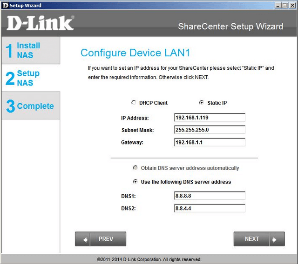This screenshot has width=298, height=264.
Task: Click the DNS1 input field
Action: (x=210, y=196)
